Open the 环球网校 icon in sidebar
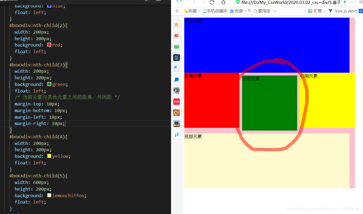The image size is (363, 214). point(177,58)
